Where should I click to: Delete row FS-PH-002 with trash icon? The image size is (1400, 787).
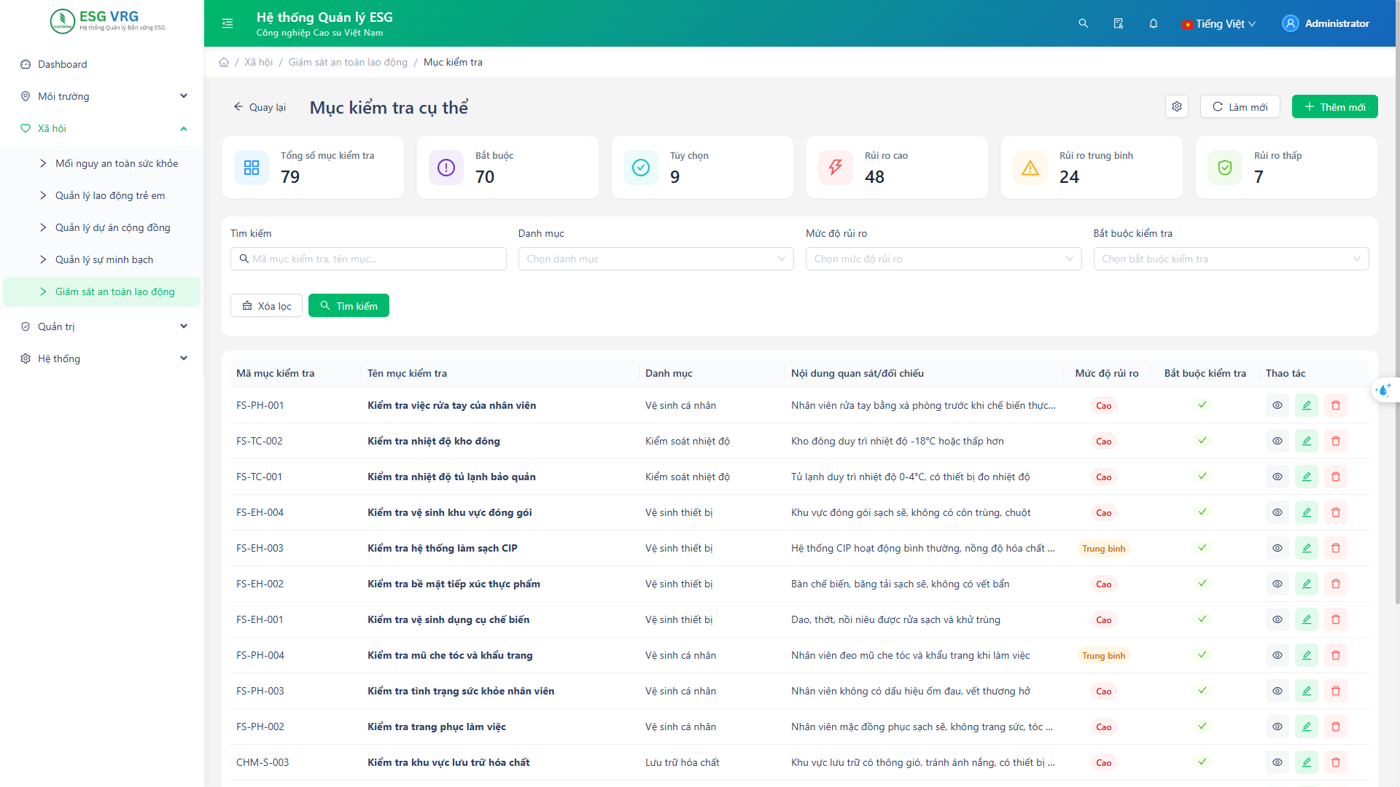(x=1336, y=727)
